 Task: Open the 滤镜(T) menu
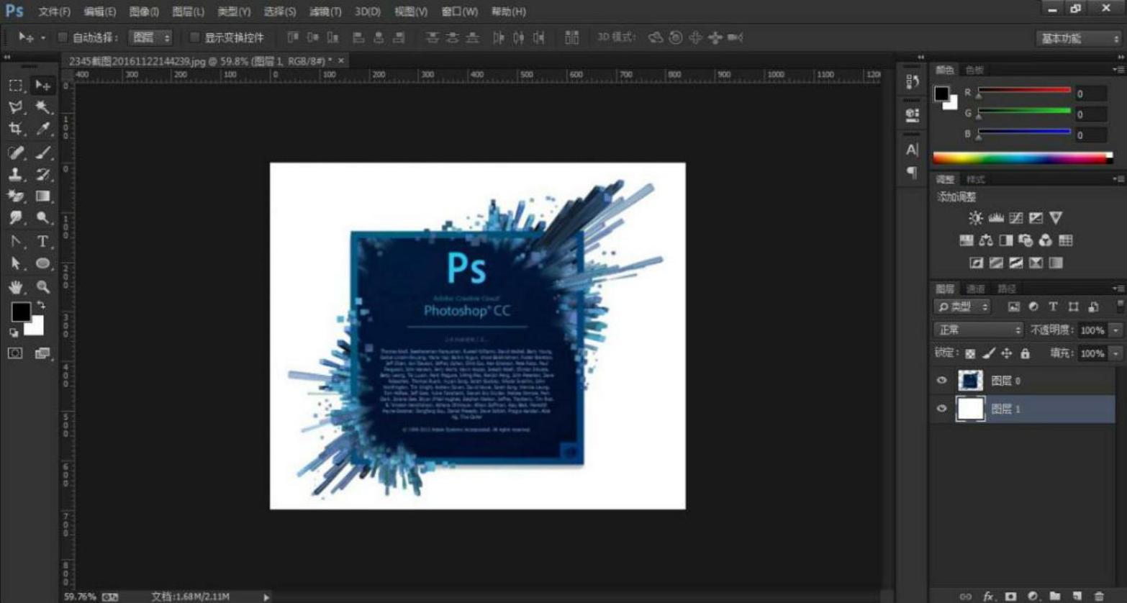tap(325, 12)
